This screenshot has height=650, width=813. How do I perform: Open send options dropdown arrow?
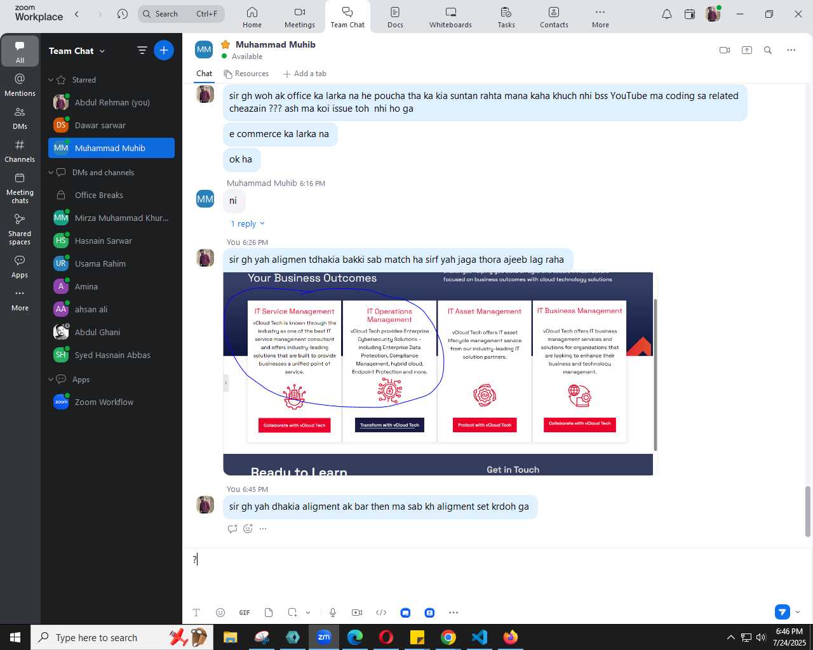tap(798, 612)
